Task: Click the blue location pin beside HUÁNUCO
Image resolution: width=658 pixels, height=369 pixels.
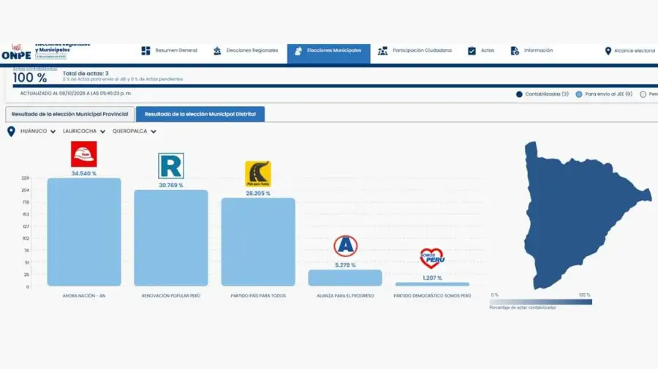Action: 11,132
